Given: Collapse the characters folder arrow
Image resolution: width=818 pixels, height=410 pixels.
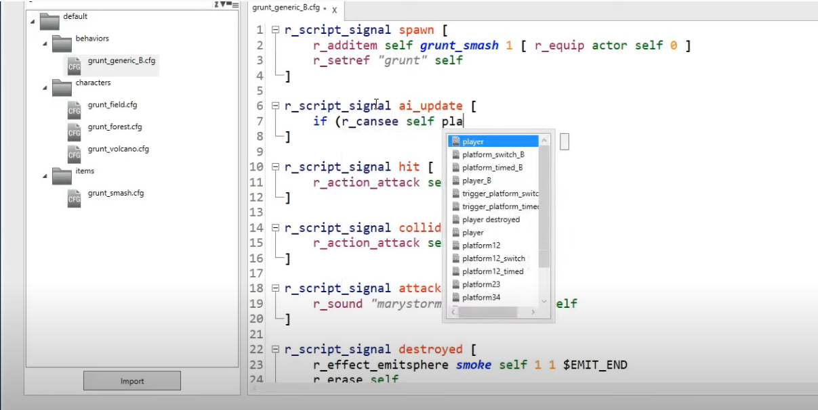Looking at the screenshot, I should 45,88.
